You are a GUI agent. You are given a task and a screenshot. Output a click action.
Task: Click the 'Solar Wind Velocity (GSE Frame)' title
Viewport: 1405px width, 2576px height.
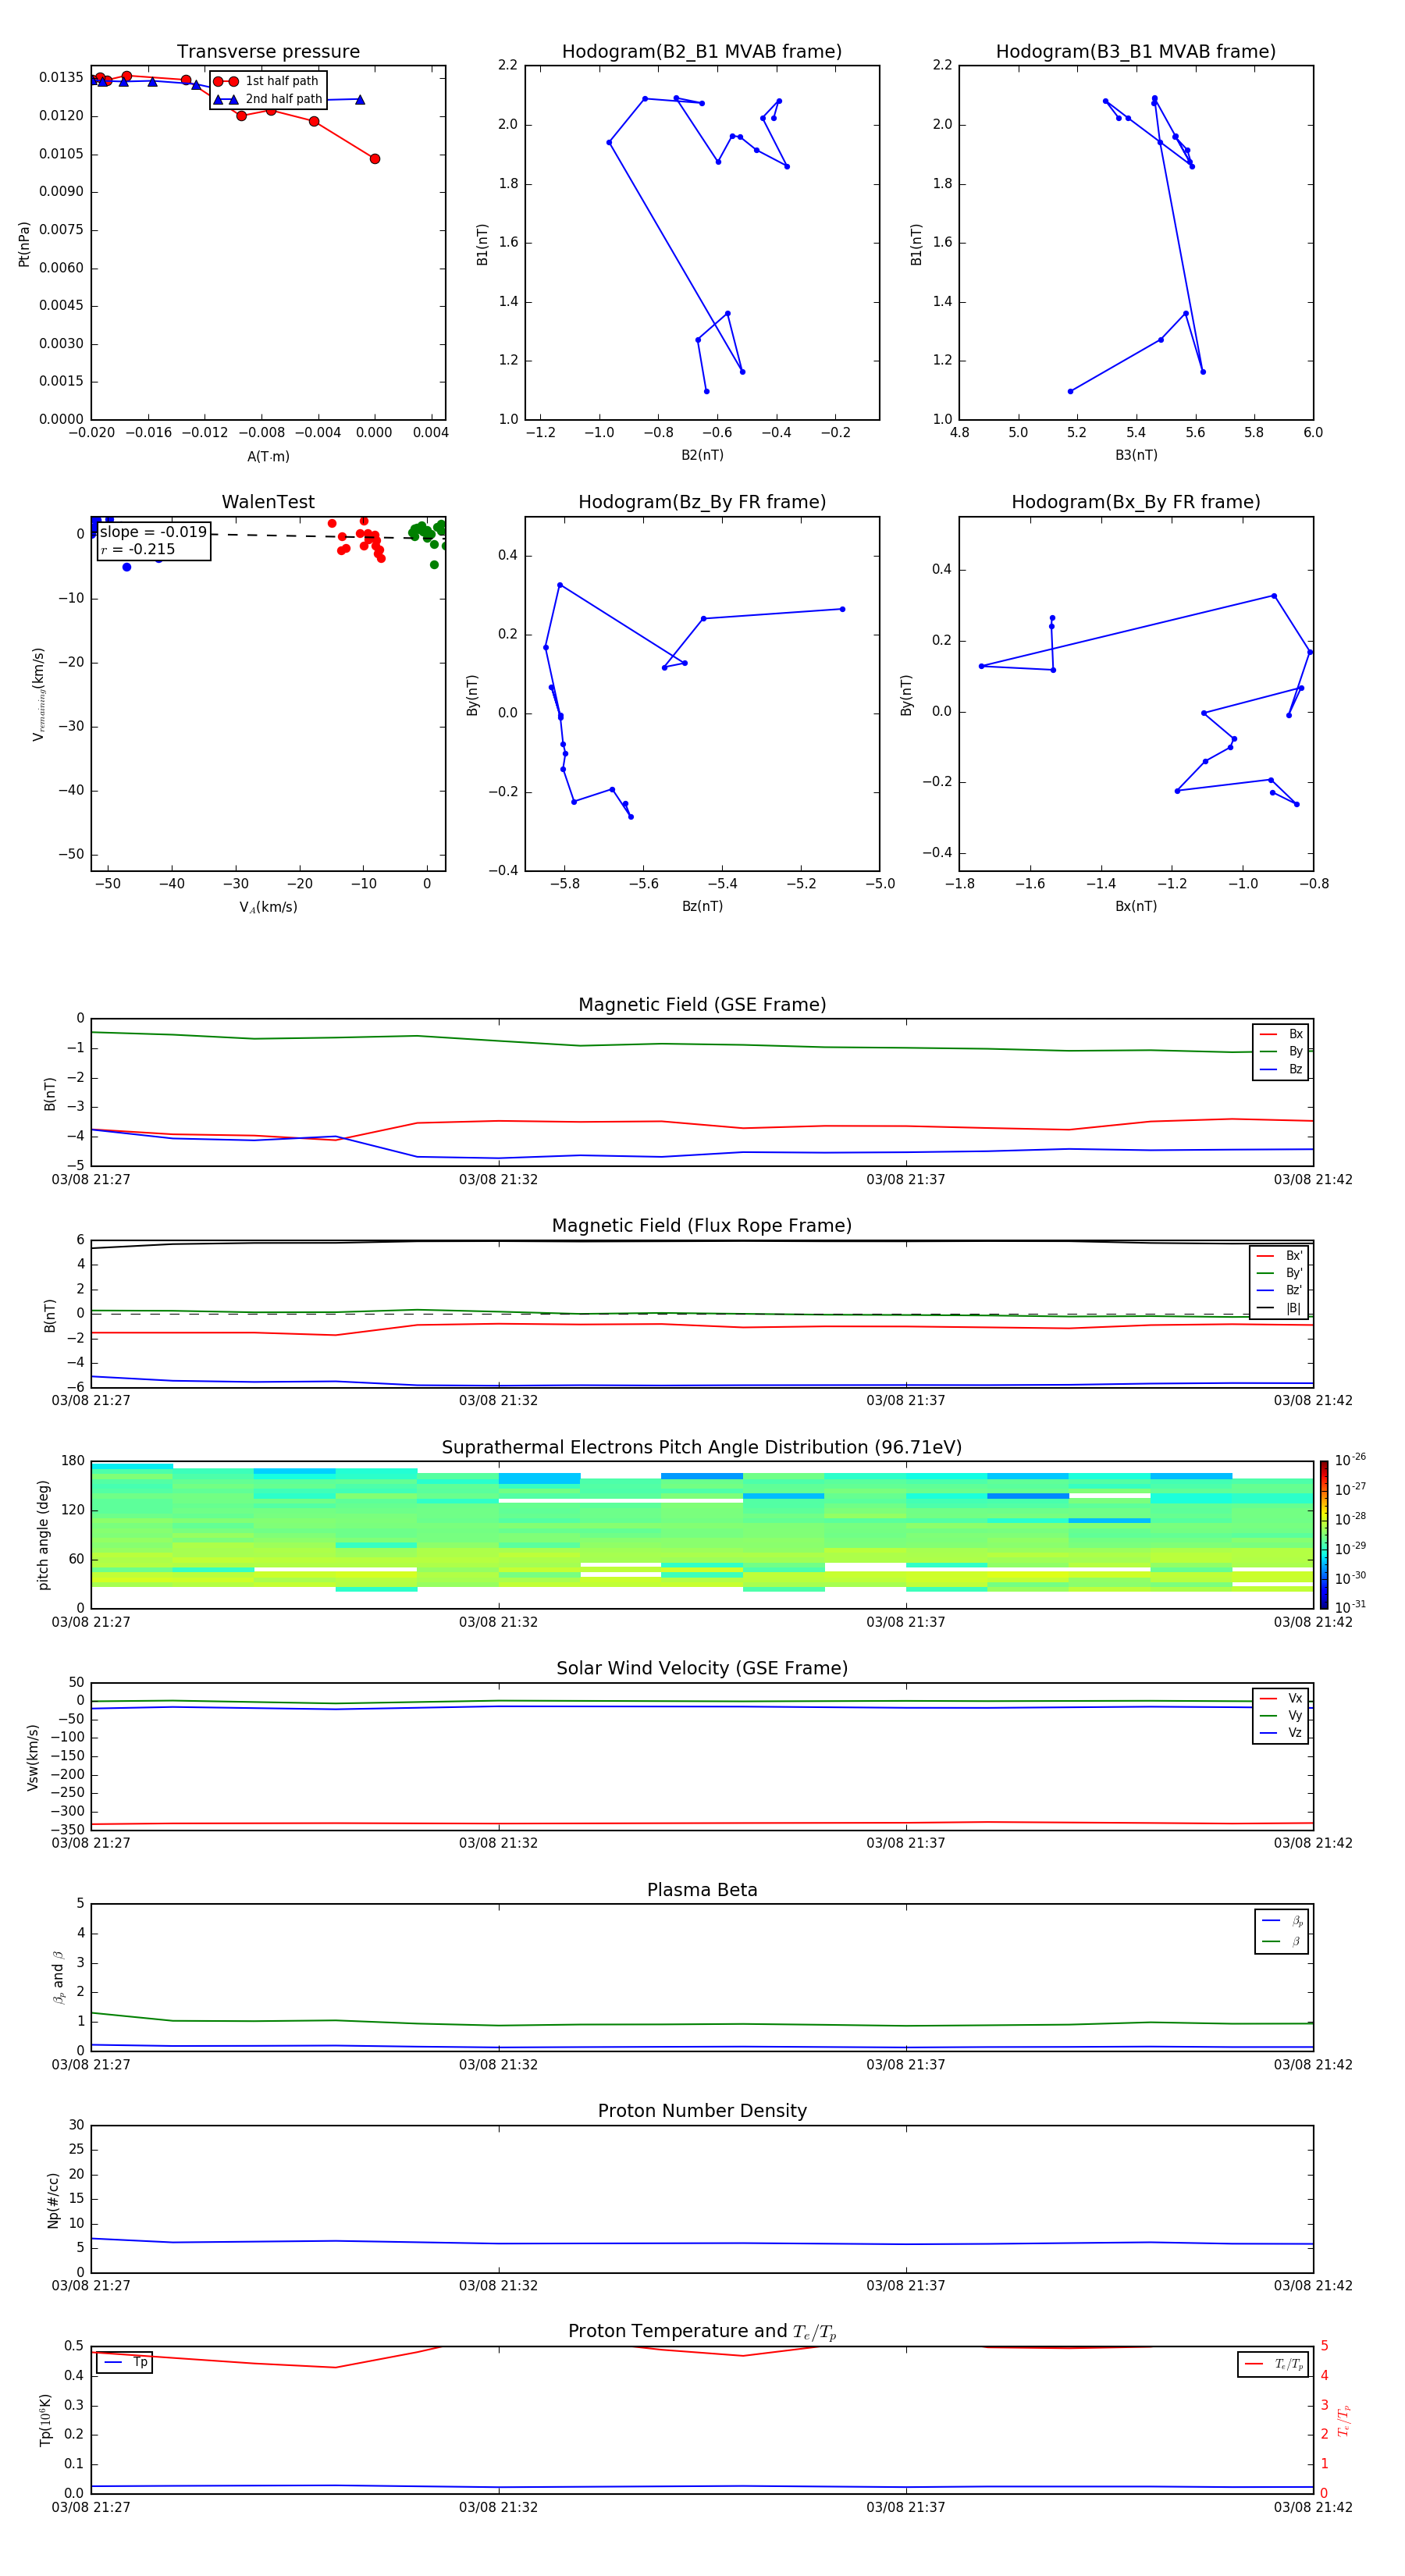point(702,1668)
